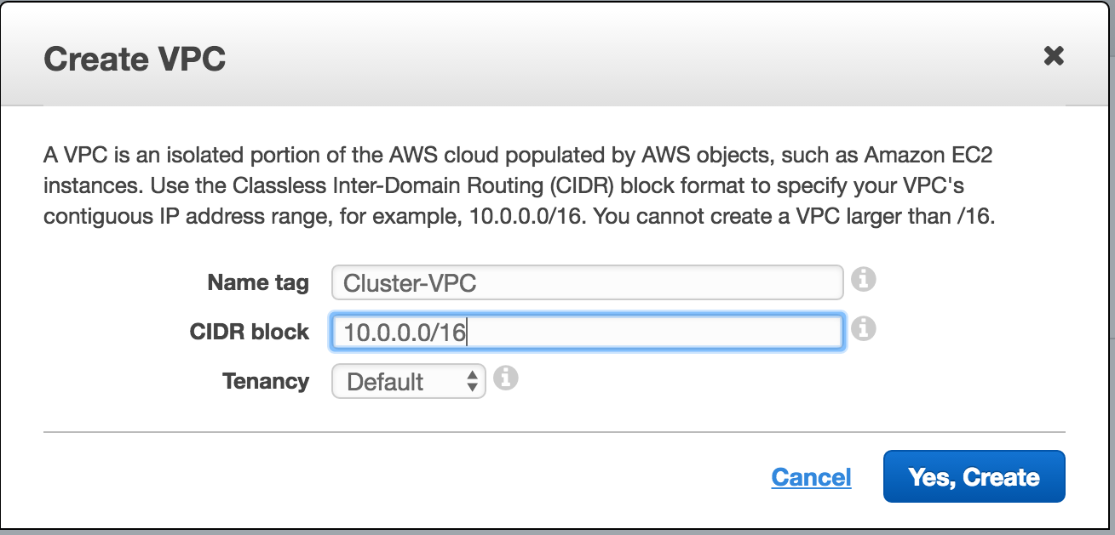Click the VPC description paragraph text
Viewport: 1115px width, 535px height.
520,186
